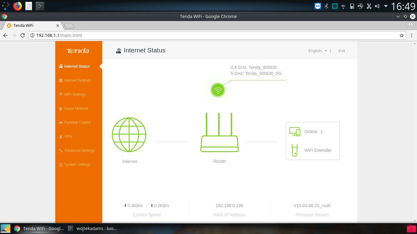Open the application launcher at top-left corner
Screen dimensions: 417x234
6,6
